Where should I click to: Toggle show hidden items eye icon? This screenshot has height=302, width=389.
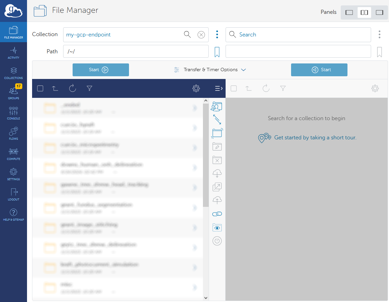click(217, 228)
